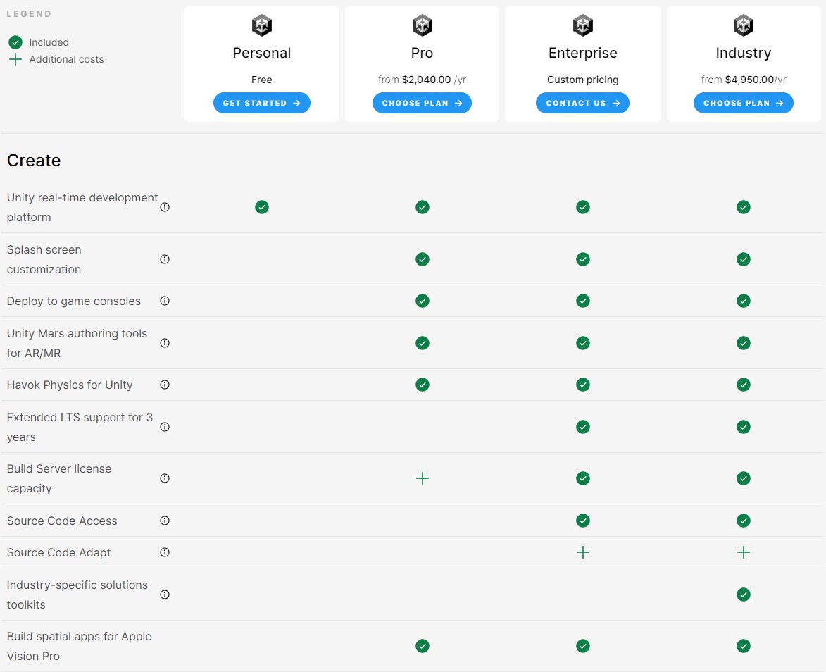Click the Unity logo above Pro
The width and height of the screenshot is (826, 672).
(x=422, y=25)
